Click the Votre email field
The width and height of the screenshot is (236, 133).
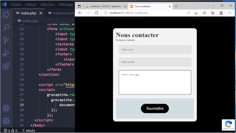pos(155,62)
